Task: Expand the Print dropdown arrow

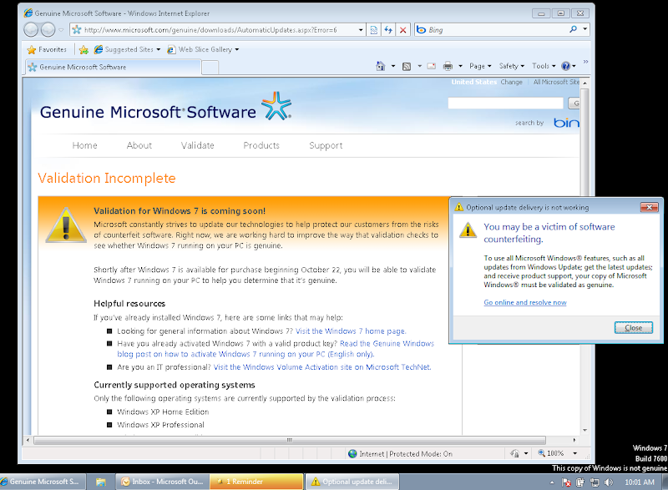Action: 460,66
